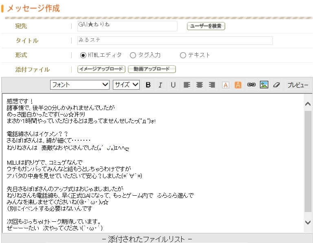Insert an image using picture icon
The image size is (314, 243).
click(x=264, y=85)
